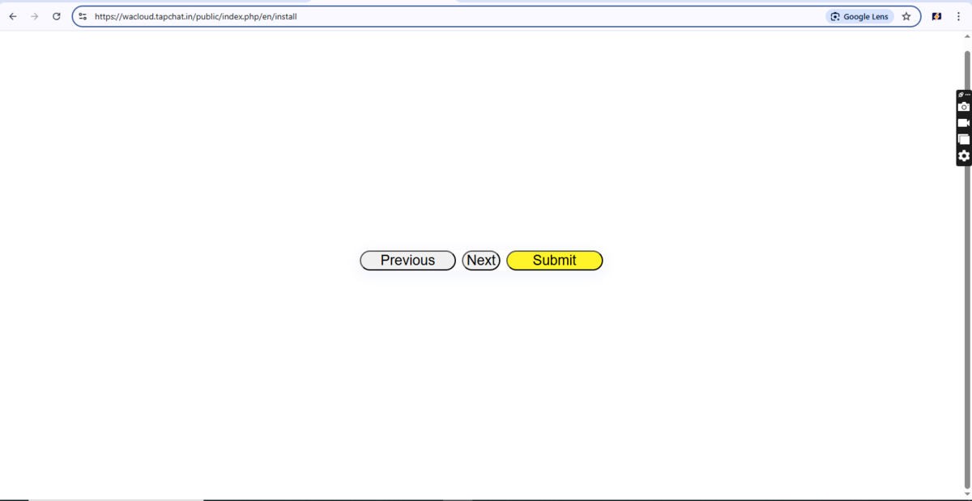This screenshot has width=972, height=501.
Task: View site information icon in address bar
Action: pyautogui.click(x=83, y=16)
